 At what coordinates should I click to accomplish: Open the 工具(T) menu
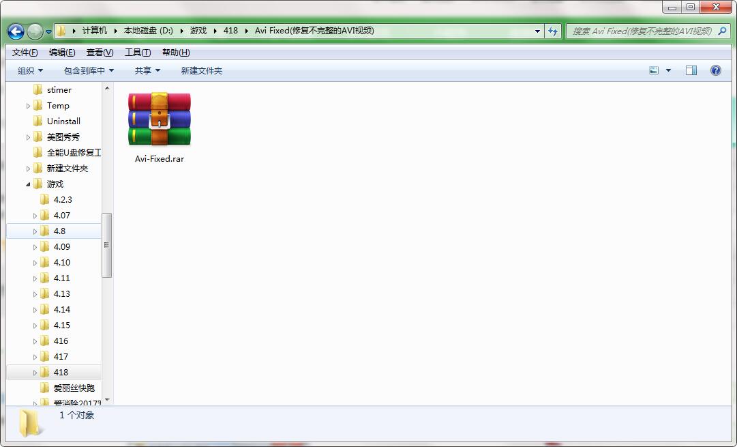tap(138, 53)
